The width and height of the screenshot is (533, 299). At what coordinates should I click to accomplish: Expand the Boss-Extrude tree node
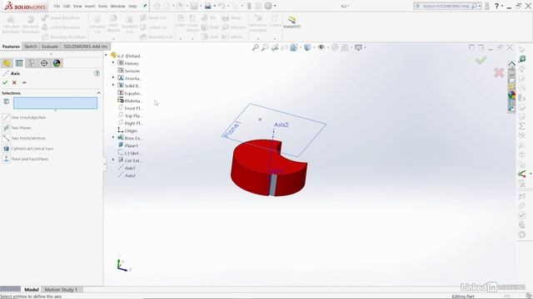pyautogui.click(x=113, y=138)
